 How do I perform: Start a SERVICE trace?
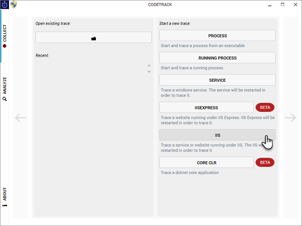click(217, 80)
